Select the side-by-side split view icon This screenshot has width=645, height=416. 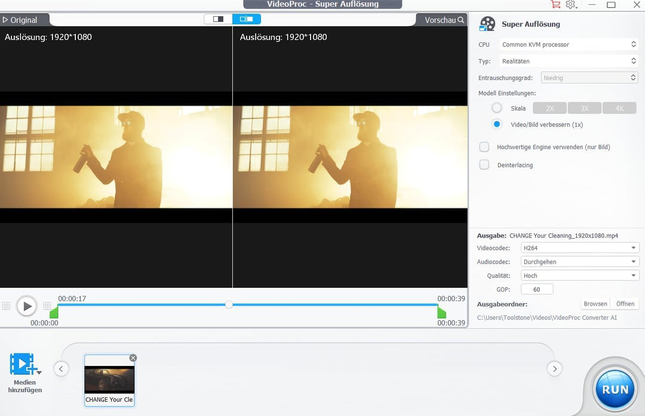(246, 19)
